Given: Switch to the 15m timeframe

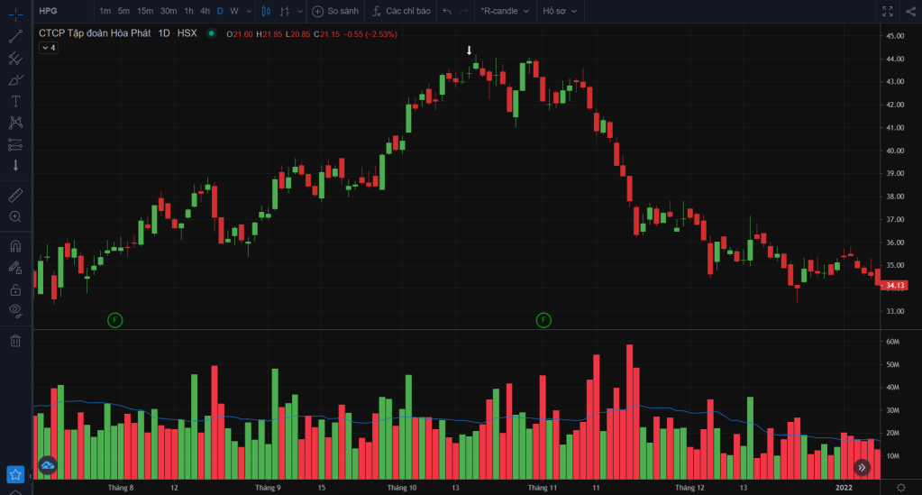Looking at the screenshot, I should click(x=144, y=11).
